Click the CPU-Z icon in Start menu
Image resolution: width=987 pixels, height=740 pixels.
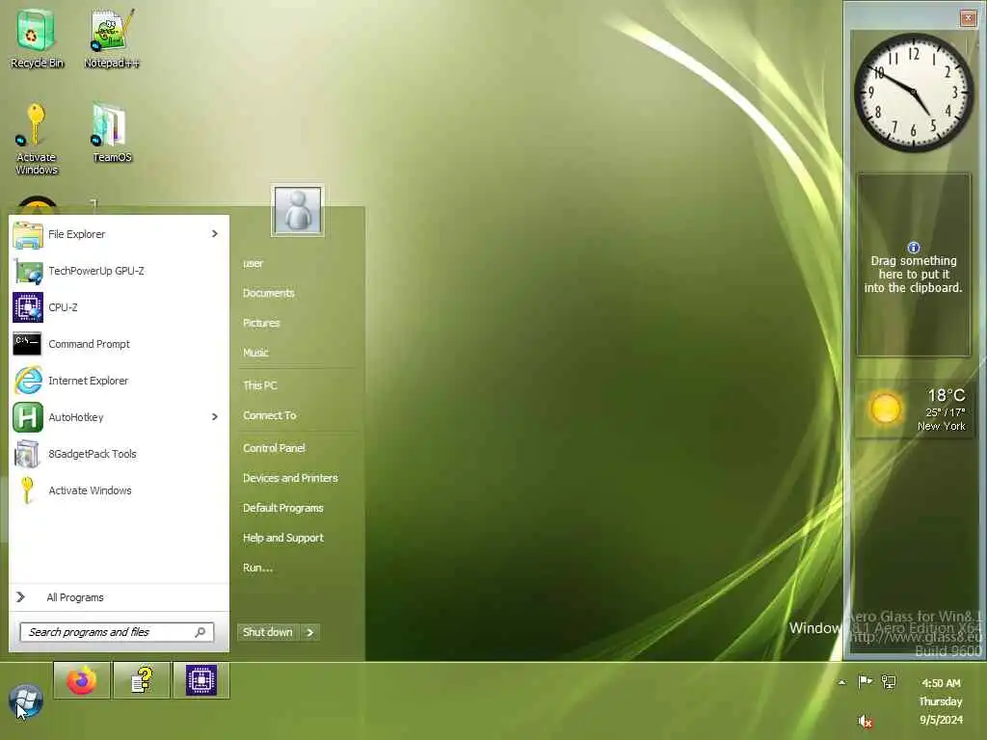28,307
